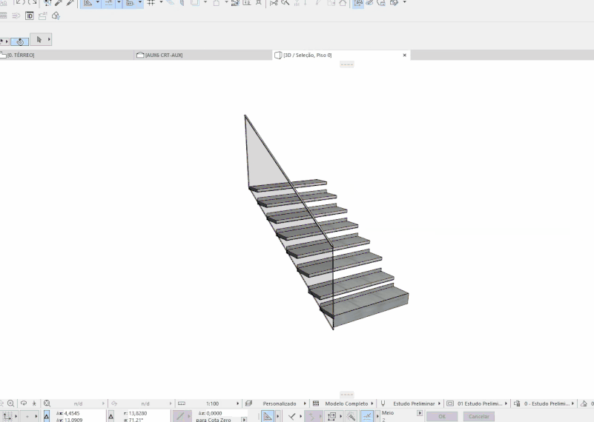Open the ruler options dropdown arrow
Viewport: 594px width, 422px height.
140,3
